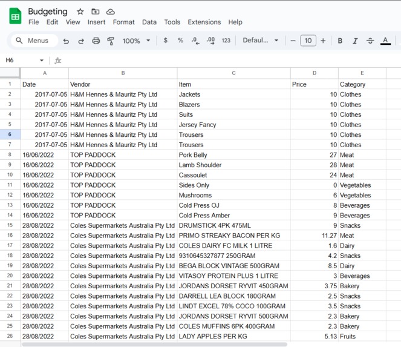This screenshot has width=401, height=347.
Task: Click the redo arrow icon
Action: pos(81,41)
